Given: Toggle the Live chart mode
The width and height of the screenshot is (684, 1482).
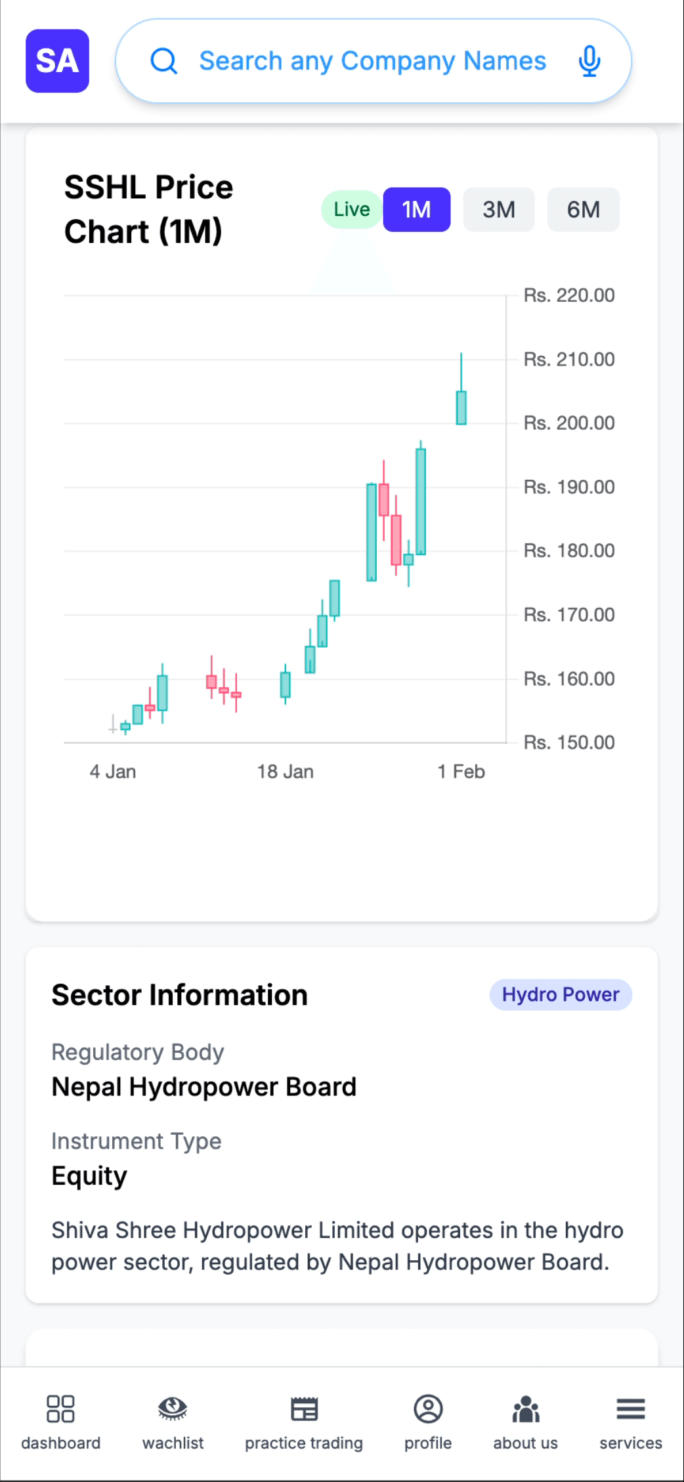Looking at the screenshot, I should [351, 209].
